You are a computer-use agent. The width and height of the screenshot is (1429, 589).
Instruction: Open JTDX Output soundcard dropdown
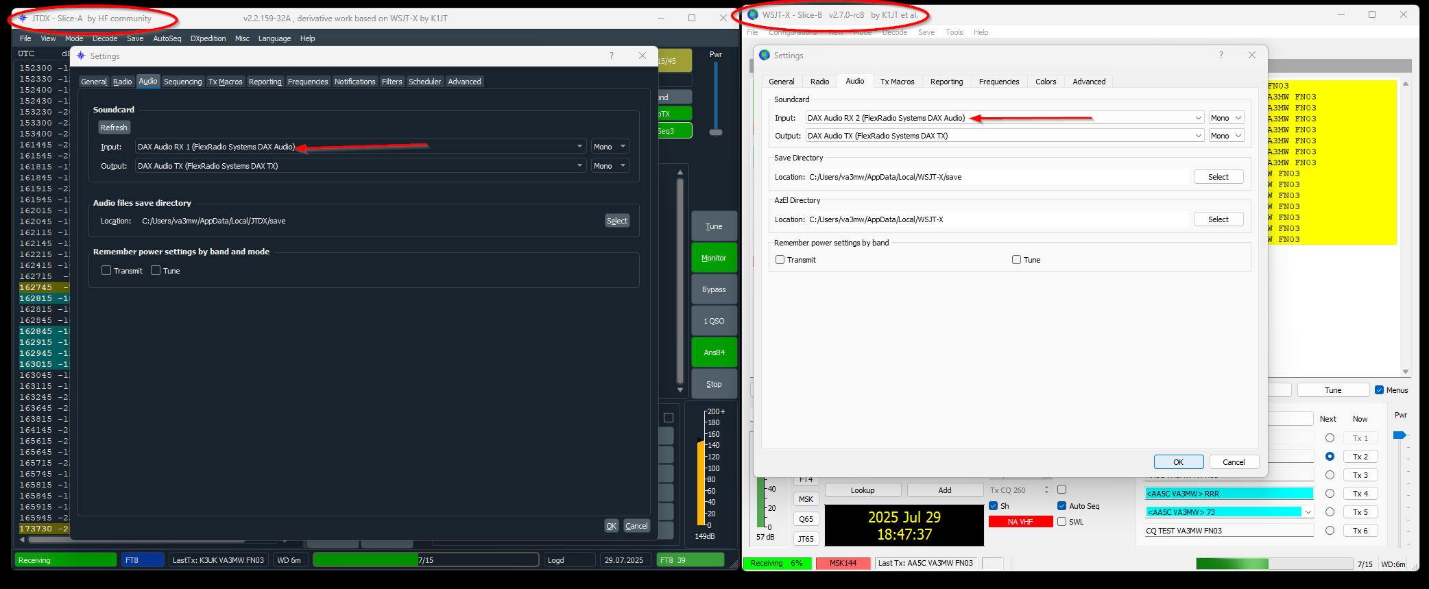coord(361,166)
